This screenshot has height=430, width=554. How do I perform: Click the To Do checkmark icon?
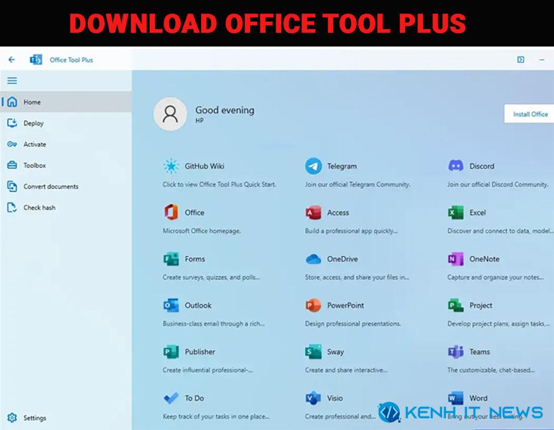pos(171,398)
